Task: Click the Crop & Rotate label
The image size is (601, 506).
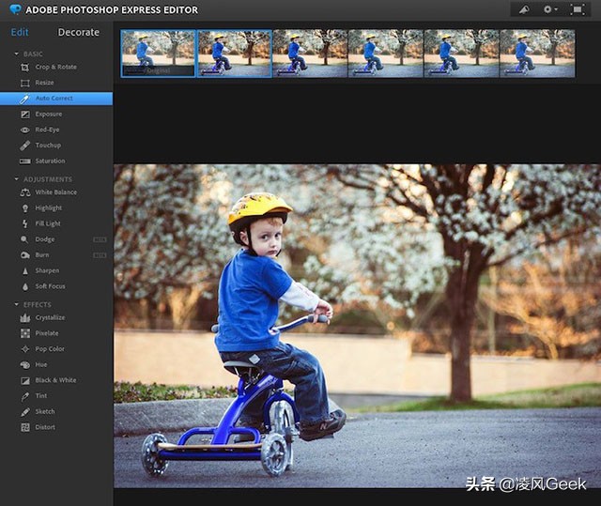Action: pos(56,67)
